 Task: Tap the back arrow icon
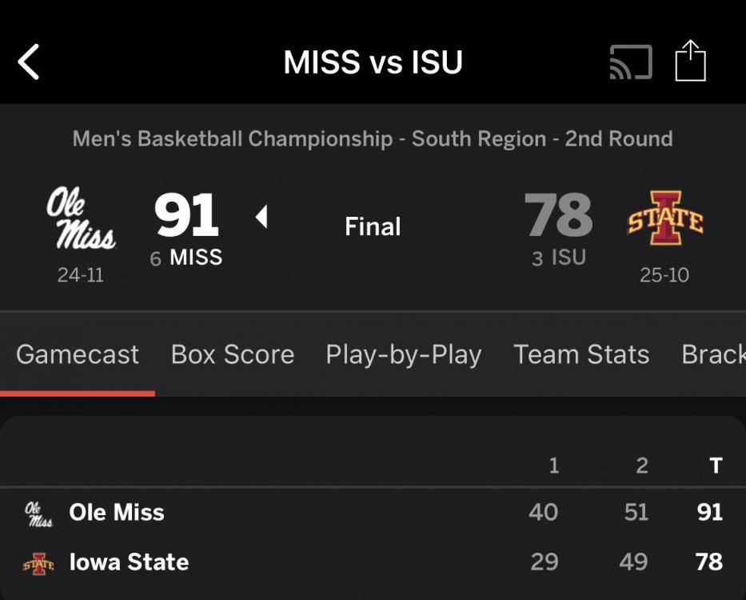coord(29,62)
